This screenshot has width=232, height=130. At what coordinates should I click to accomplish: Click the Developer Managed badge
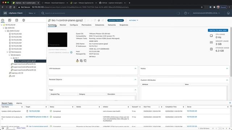tap(116, 20)
